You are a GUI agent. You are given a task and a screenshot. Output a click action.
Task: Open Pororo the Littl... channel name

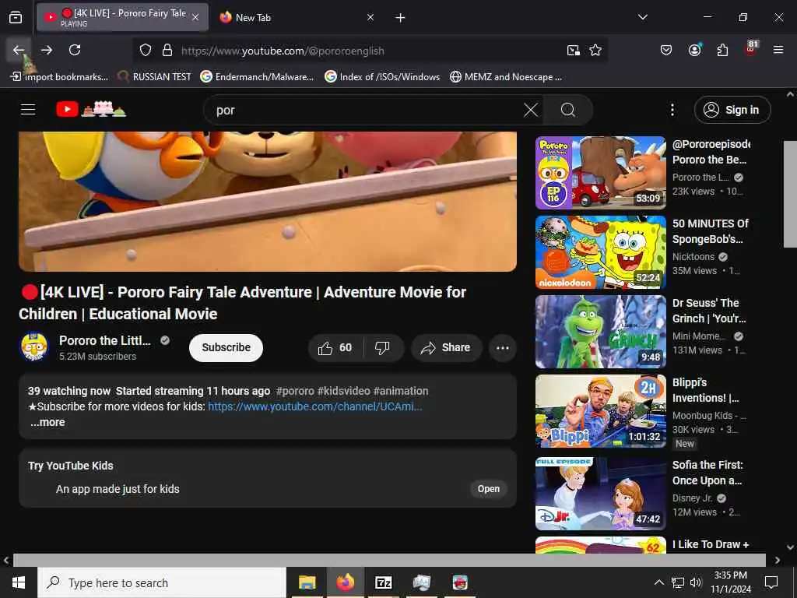pyautogui.click(x=105, y=340)
